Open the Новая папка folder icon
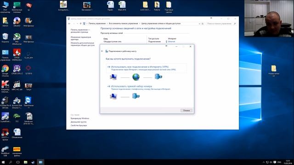 pyautogui.click(x=274, y=71)
